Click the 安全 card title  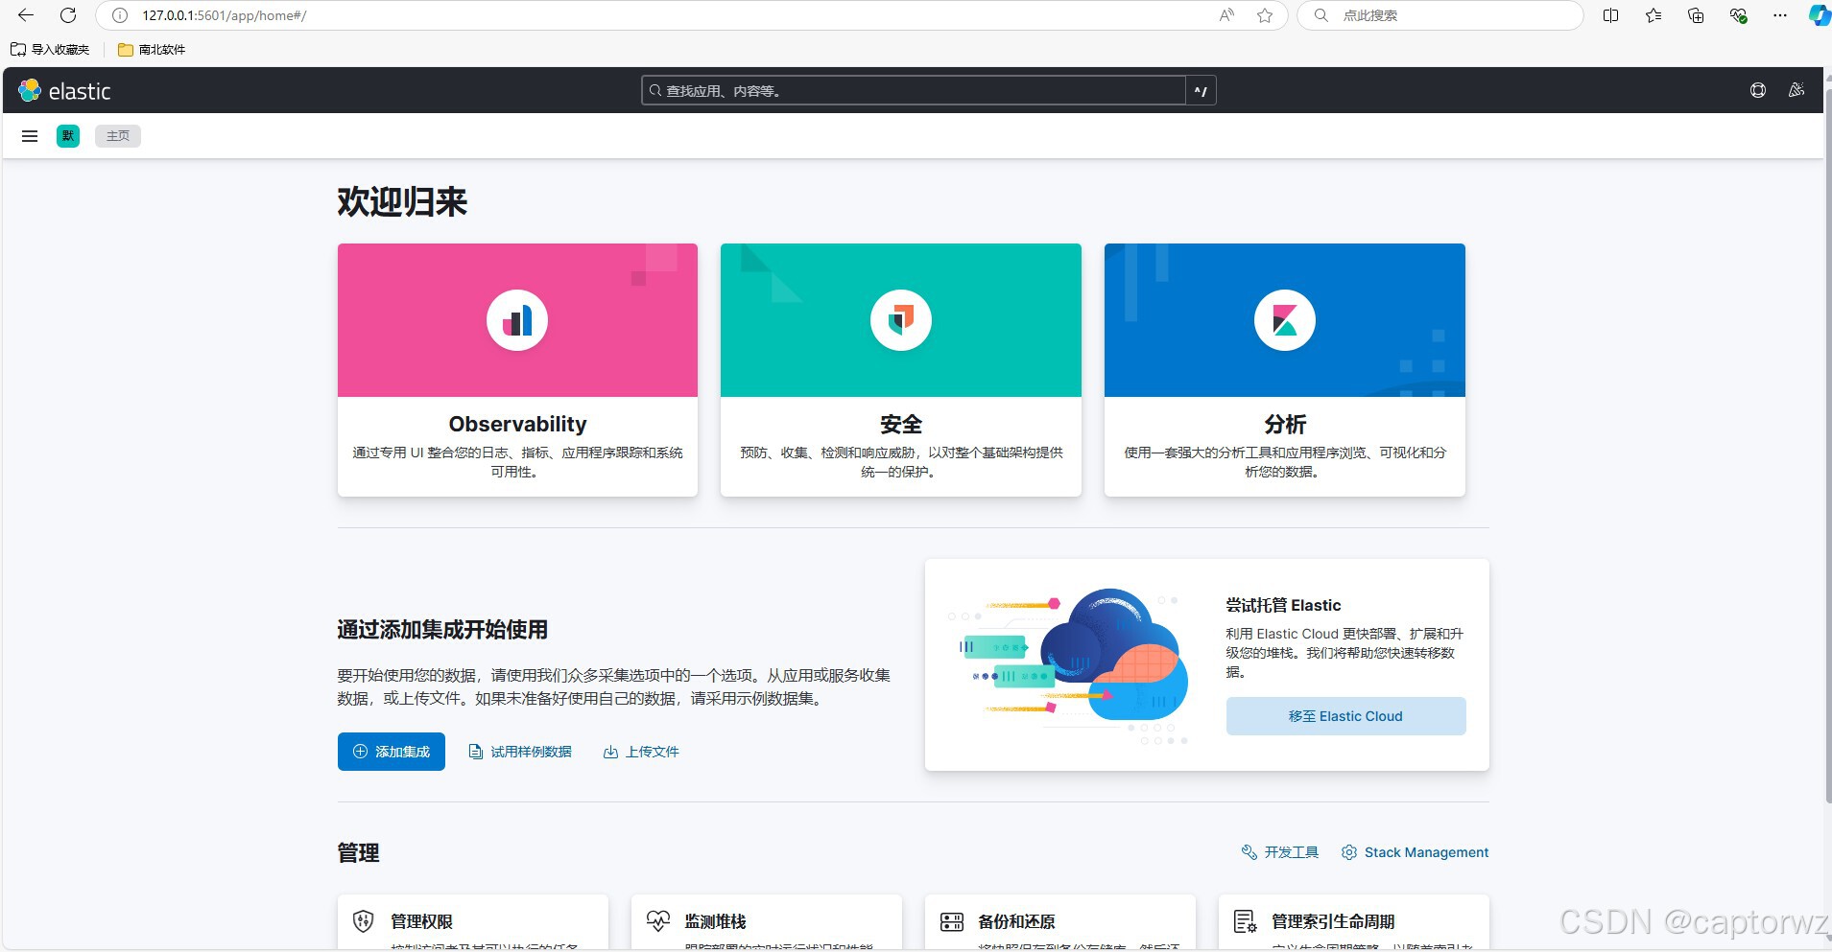click(901, 424)
